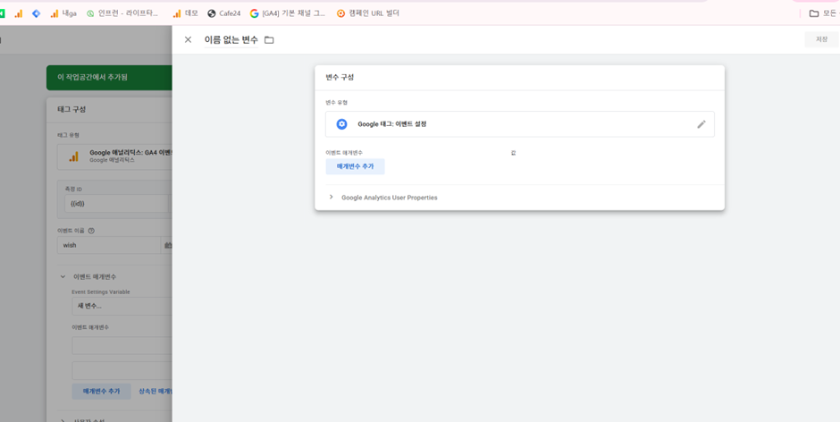This screenshot has height=422, width=840.
Task: Open the Event Settings Variable 새 변수... dropdown
Action: (x=122, y=306)
